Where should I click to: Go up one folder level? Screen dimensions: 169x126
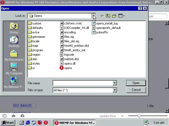(x=108, y=16)
